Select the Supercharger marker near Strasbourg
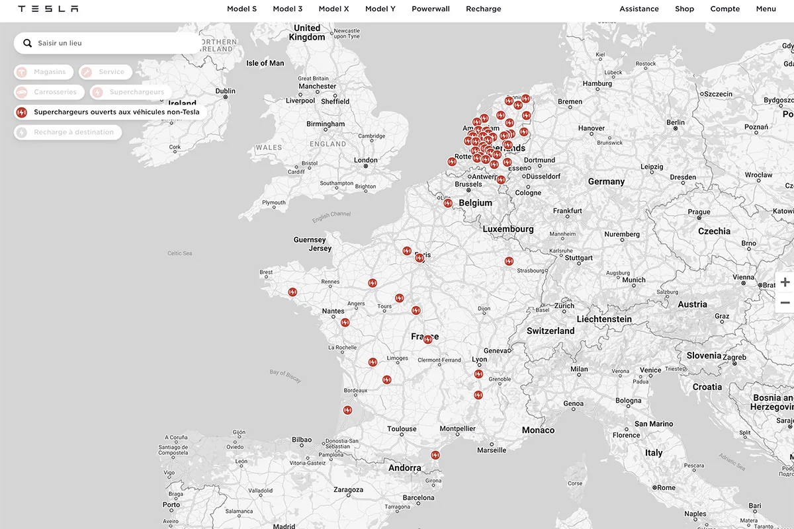This screenshot has height=529, width=794. pos(509,261)
